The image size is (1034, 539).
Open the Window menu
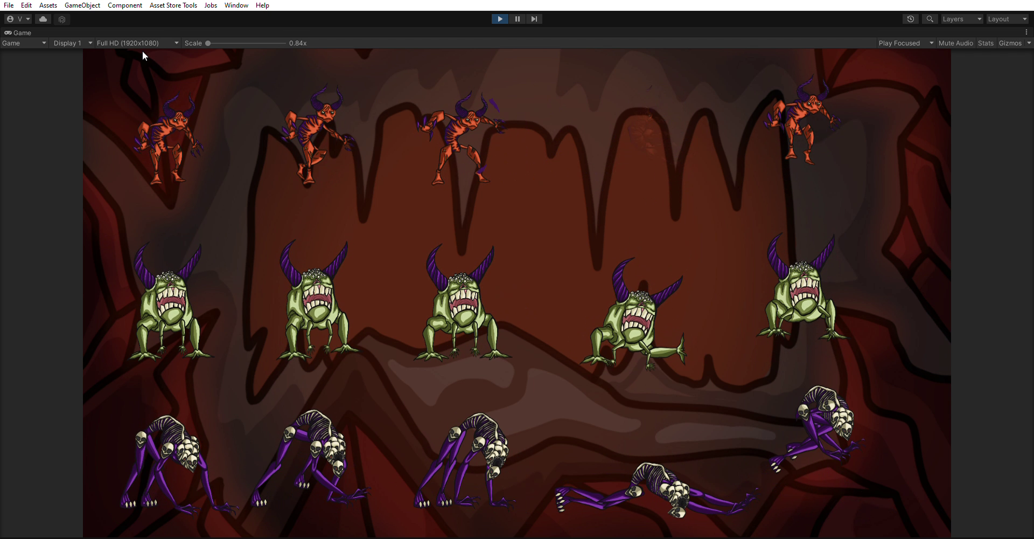[x=236, y=5]
